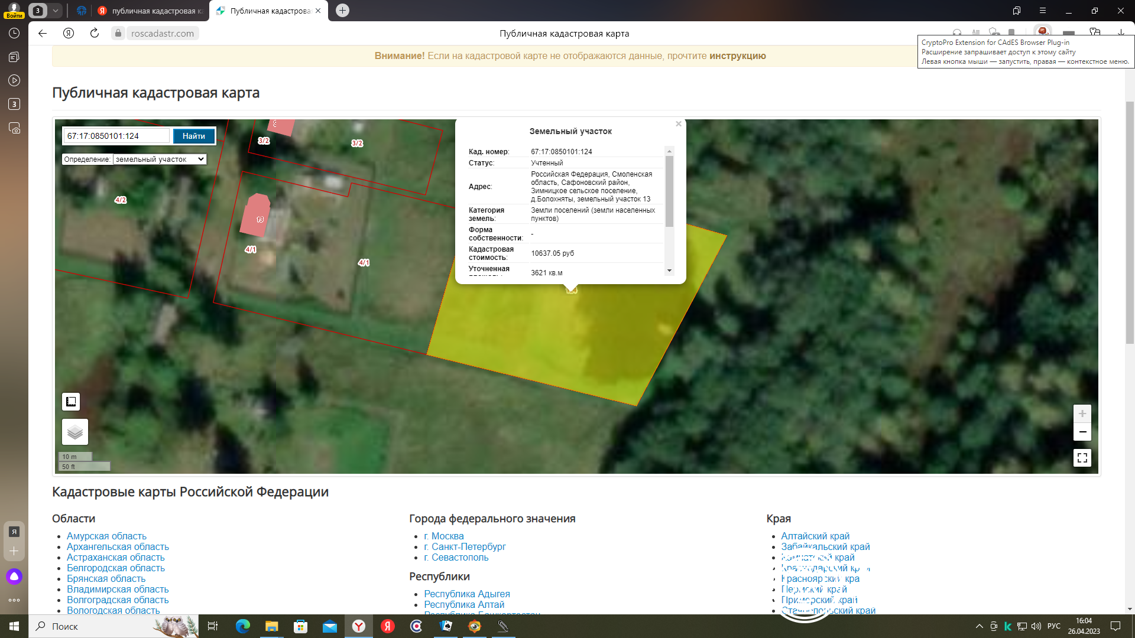Open the Республика Алтай link

464,604
